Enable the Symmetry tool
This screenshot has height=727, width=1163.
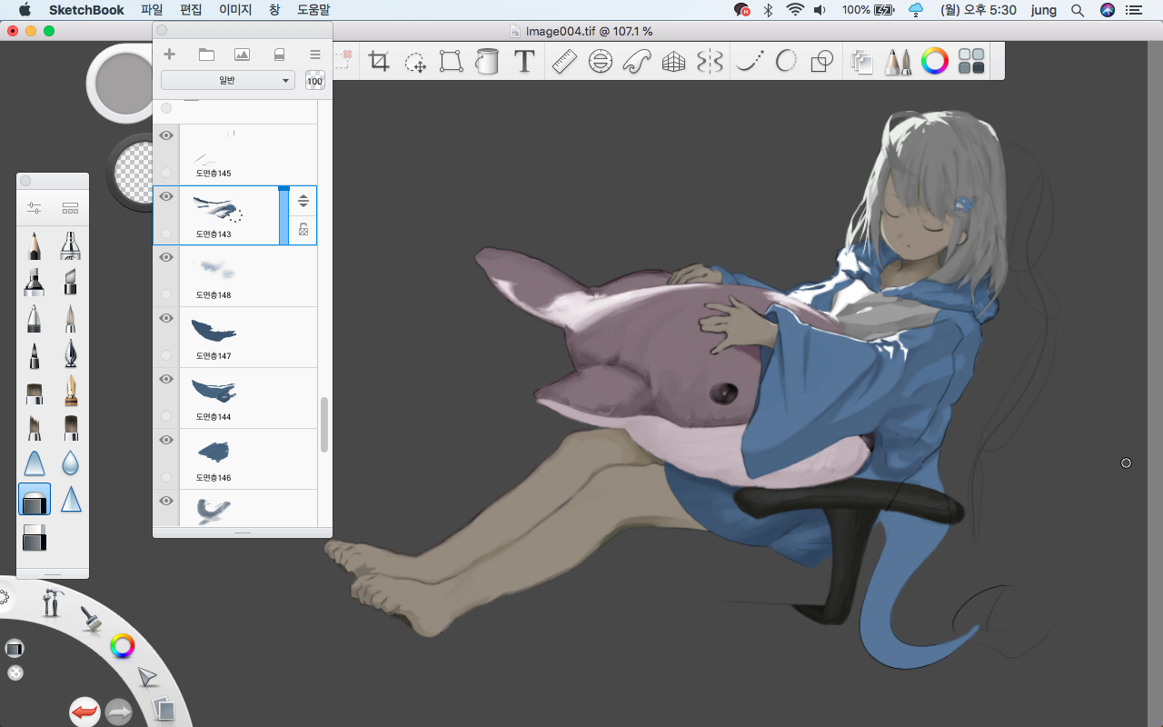coord(710,62)
